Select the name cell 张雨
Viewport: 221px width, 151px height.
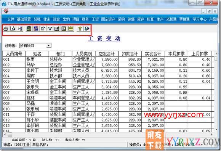click(x=37, y=59)
